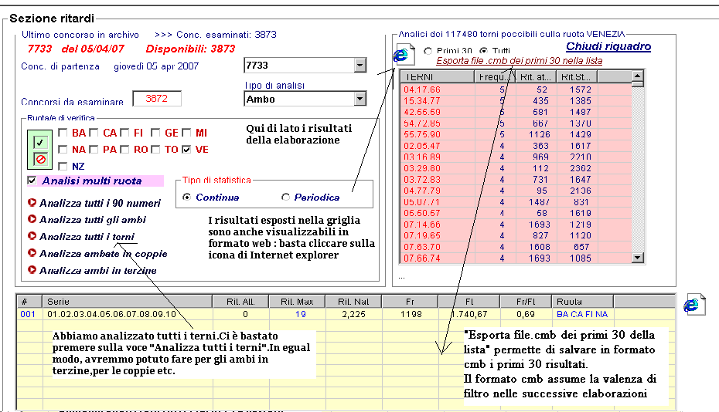Check the BA wheel checkbox
Image resolution: width=719 pixels, height=412 pixels.
(63, 133)
